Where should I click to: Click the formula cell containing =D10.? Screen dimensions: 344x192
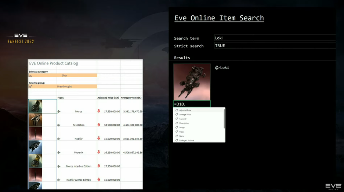(x=192, y=104)
